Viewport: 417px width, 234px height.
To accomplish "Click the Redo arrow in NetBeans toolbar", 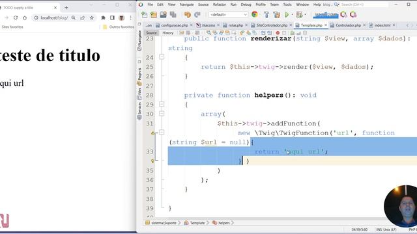I will [197, 14].
